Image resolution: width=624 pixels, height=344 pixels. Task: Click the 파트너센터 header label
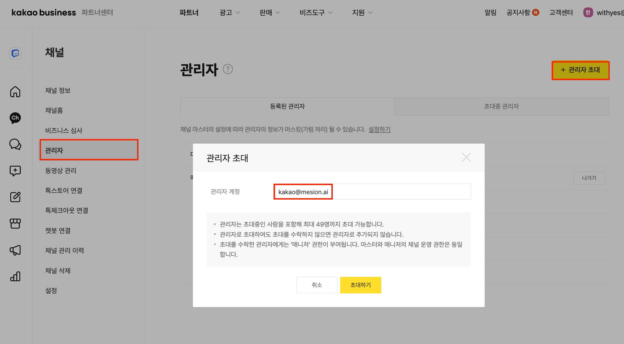[x=97, y=13]
